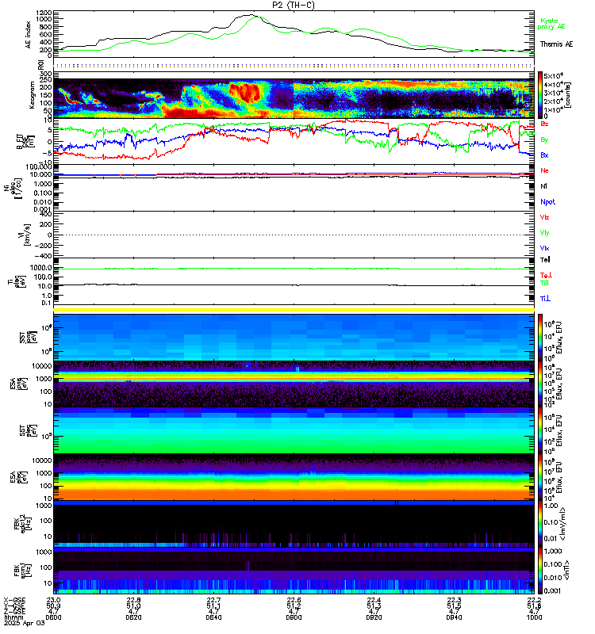Click the blue Bx legend label
Viewport: 595px width, 634px height.
pos(544,155)
